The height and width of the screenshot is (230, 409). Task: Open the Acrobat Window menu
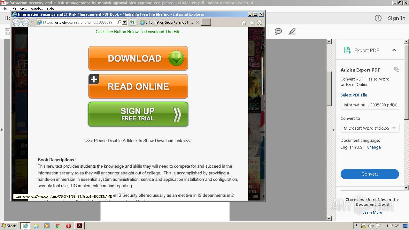[37, 9]
